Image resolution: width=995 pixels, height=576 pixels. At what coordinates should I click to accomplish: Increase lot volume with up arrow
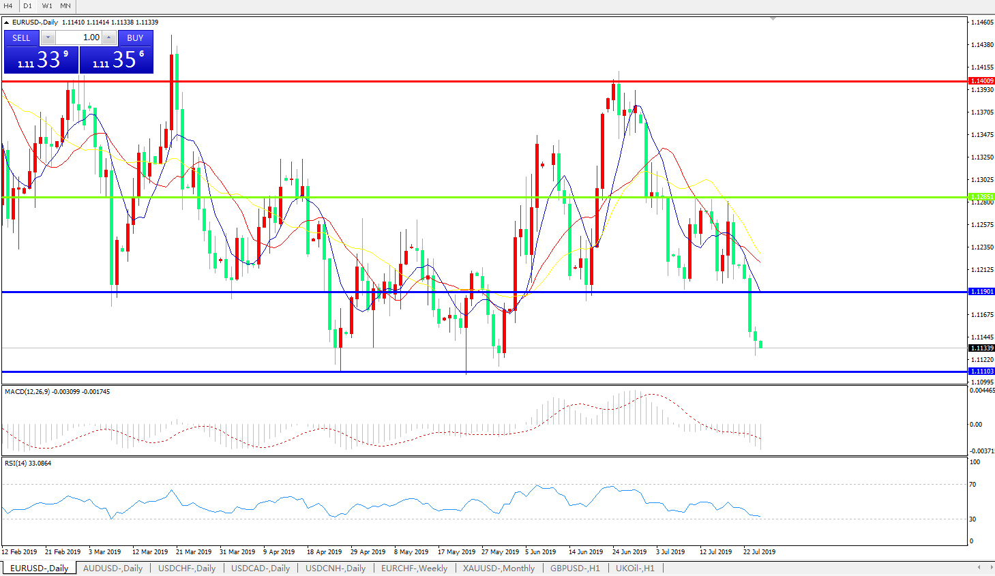[x=109, y=38]
